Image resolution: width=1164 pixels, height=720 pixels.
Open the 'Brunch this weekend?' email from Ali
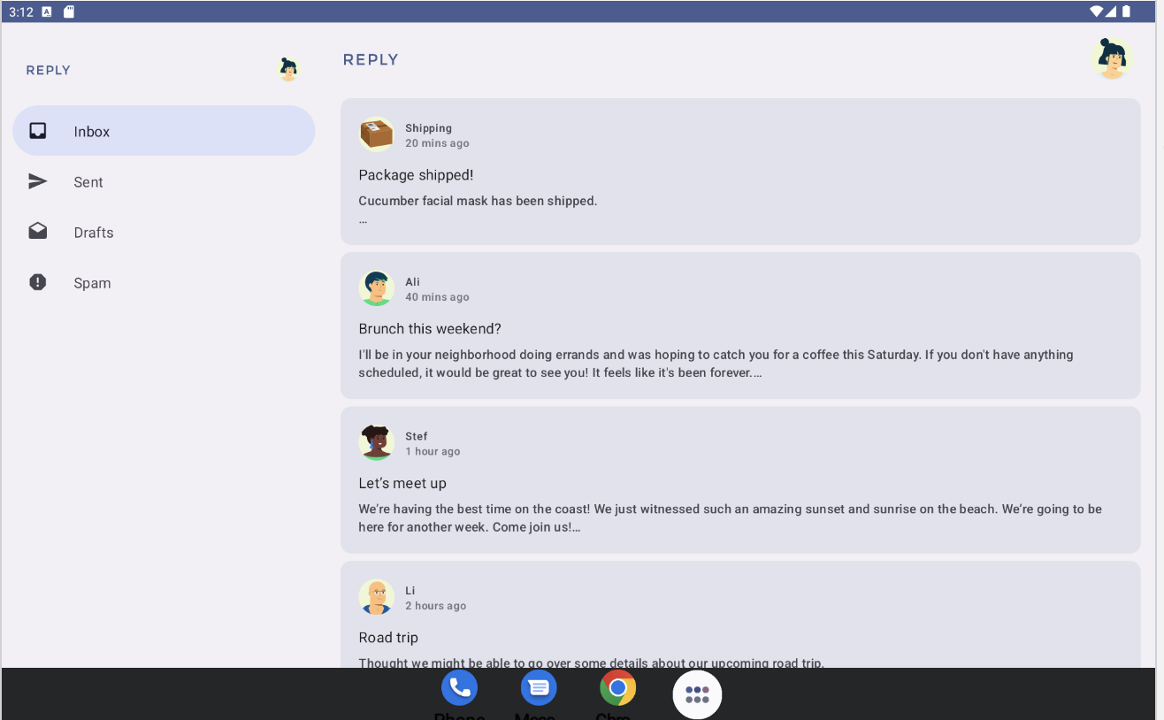[740, 327]
